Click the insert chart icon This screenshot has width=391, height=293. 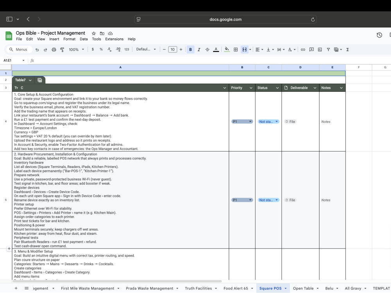tap(320, 50)
